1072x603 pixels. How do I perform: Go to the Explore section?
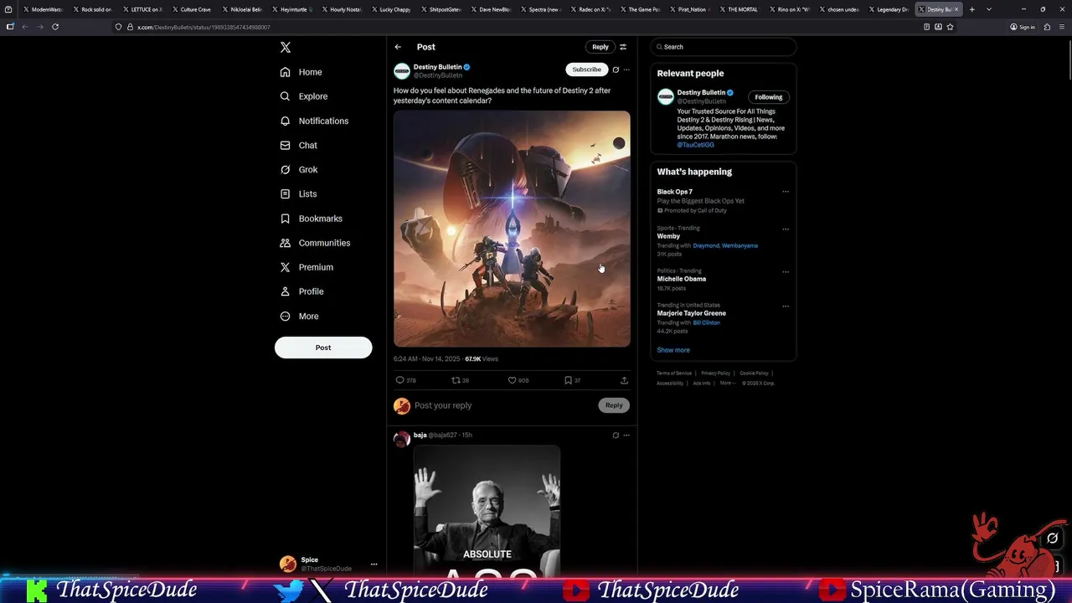point(304,96)
